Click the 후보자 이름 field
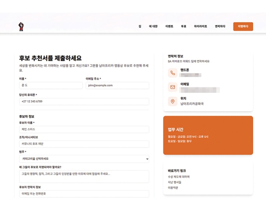The height and width of the screenshot is (211, 266). [84, 129]
